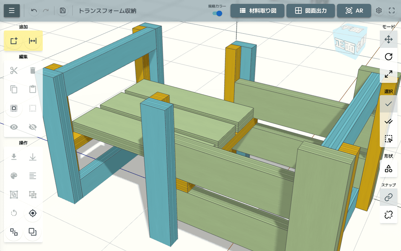Launch the AR view
This screenshot has height=251, width=401.
(354, 11)
